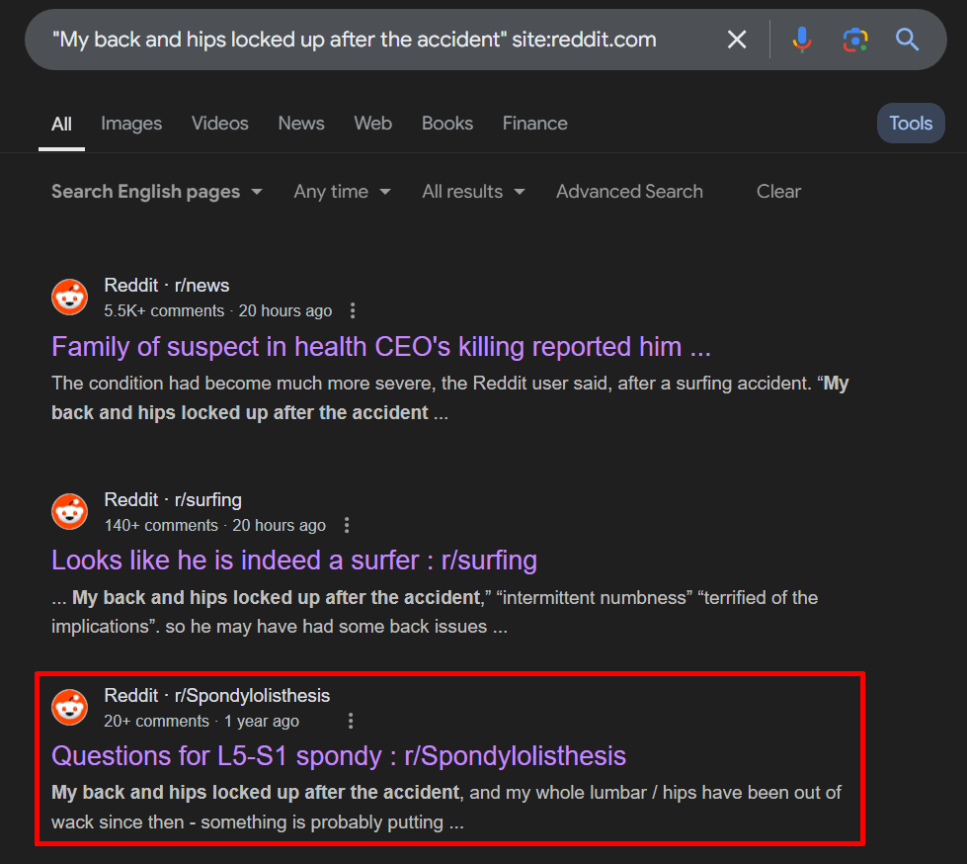The width and height of the screenshot is (967, 864).
Task: Open the three-dot menu on the r/surfing result
Action: [347, 525]
